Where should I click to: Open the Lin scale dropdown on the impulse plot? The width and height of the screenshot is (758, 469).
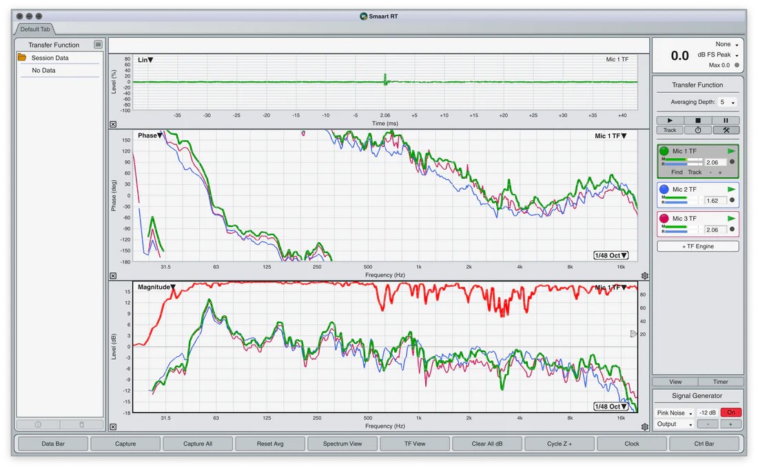145,60
